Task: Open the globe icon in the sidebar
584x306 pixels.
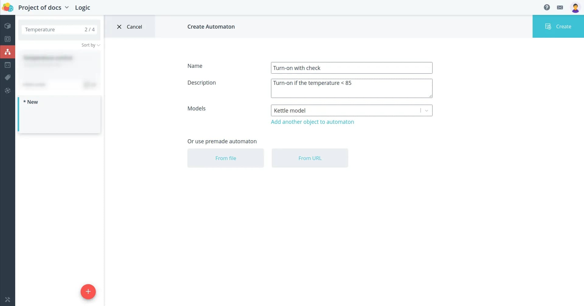Action: coord(8,91)
